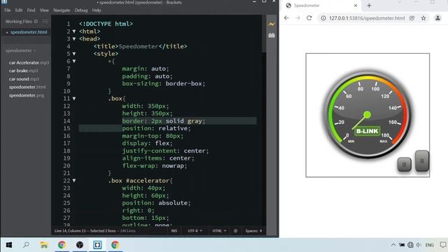The image size is (448, 252).
Task: View site information icon in address bar
Action: [x=323, y=18]
